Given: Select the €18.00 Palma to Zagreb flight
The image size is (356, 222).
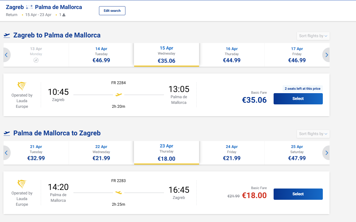Looking at the screenshot, I should (298, 194).
